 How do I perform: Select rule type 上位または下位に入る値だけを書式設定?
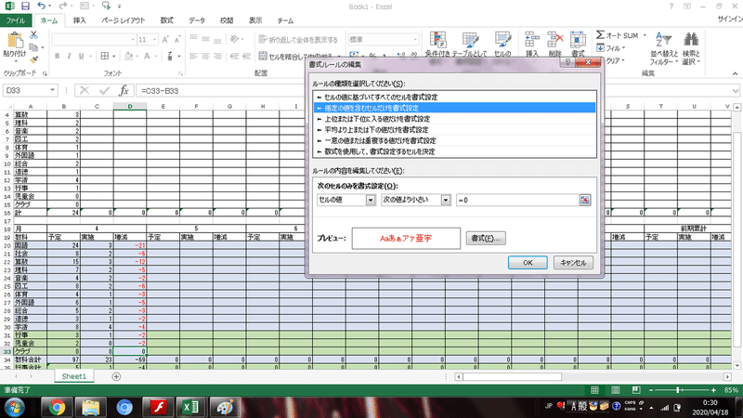454,119
